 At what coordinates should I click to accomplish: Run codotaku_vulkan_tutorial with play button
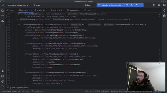(x=132, y=5)
